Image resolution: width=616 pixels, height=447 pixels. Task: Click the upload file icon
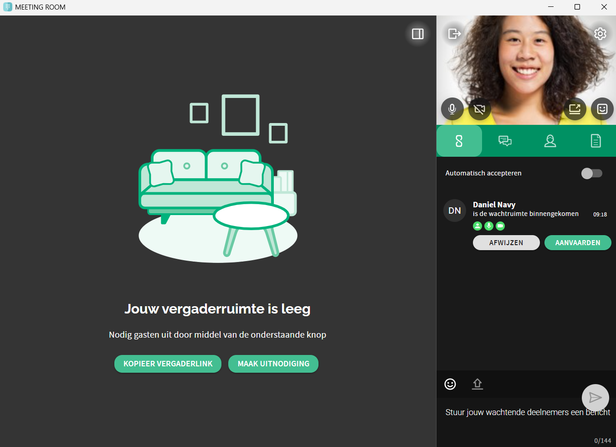click(x=477, y=384)
